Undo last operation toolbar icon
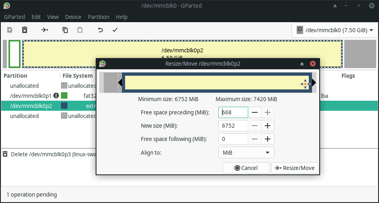 101,30
